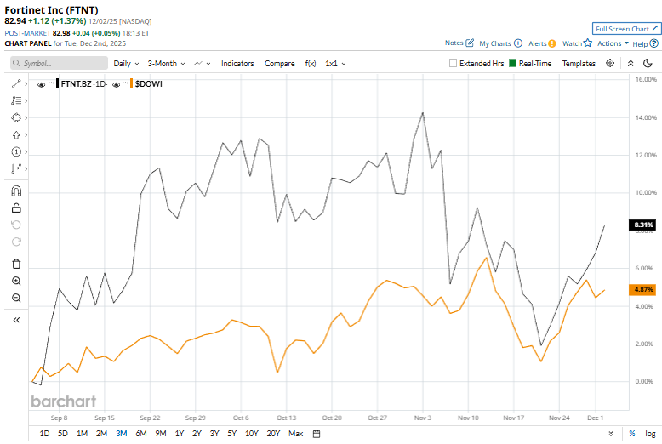The width and height of the screenshot is (662, 444).
Task: Zoom out of the chart
Action: pos(16,298)
